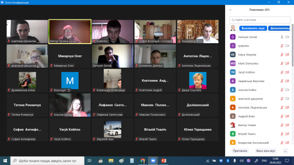
Task: Click the D avatar of Demyan Siorak
Action: pos(233,37)
